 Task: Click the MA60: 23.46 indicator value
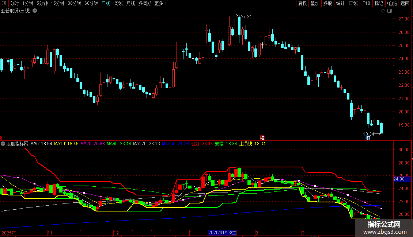119,144
